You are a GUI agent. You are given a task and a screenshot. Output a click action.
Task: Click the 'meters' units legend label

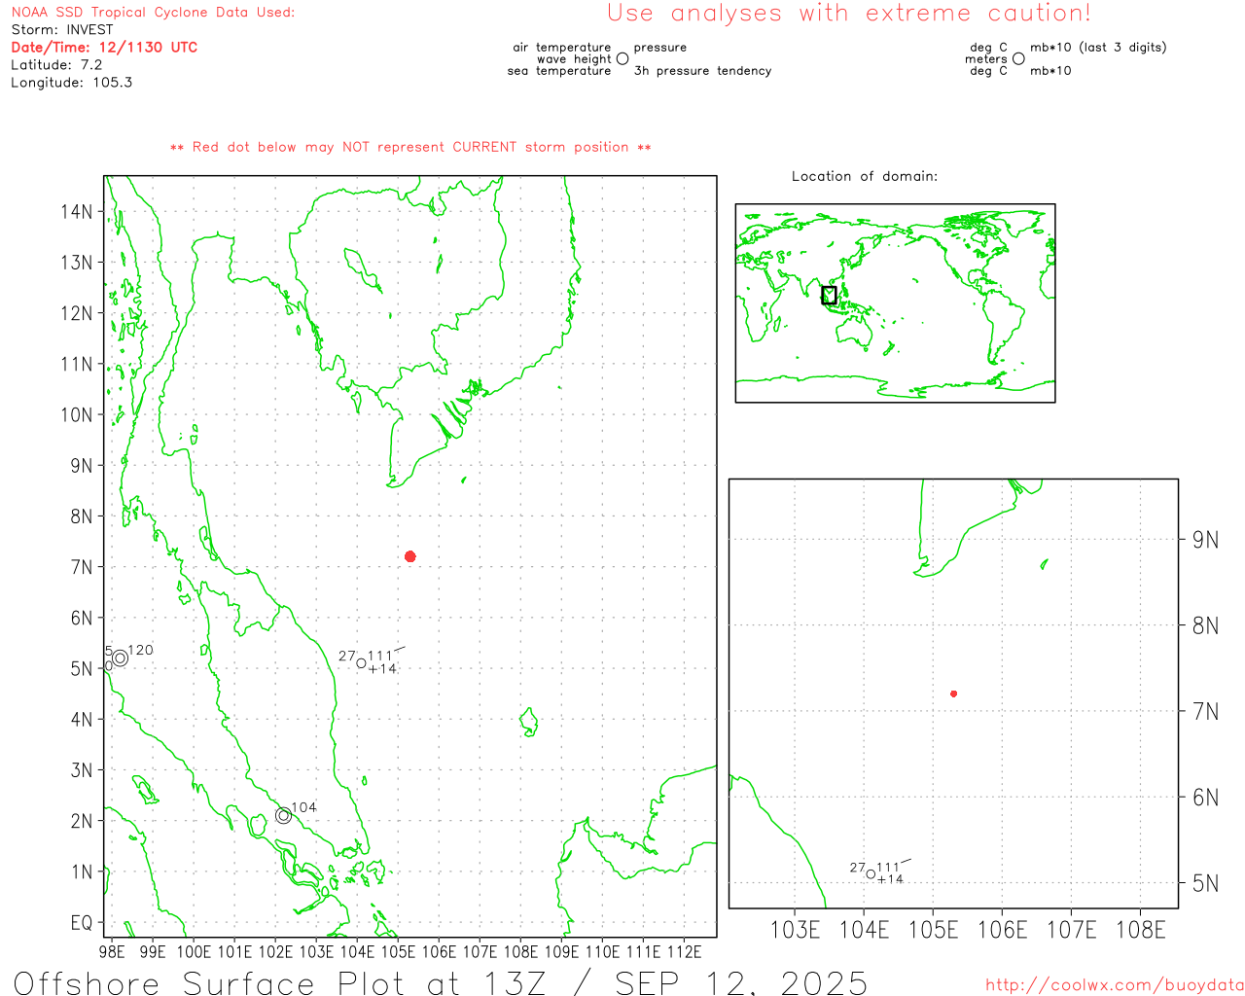986,58
